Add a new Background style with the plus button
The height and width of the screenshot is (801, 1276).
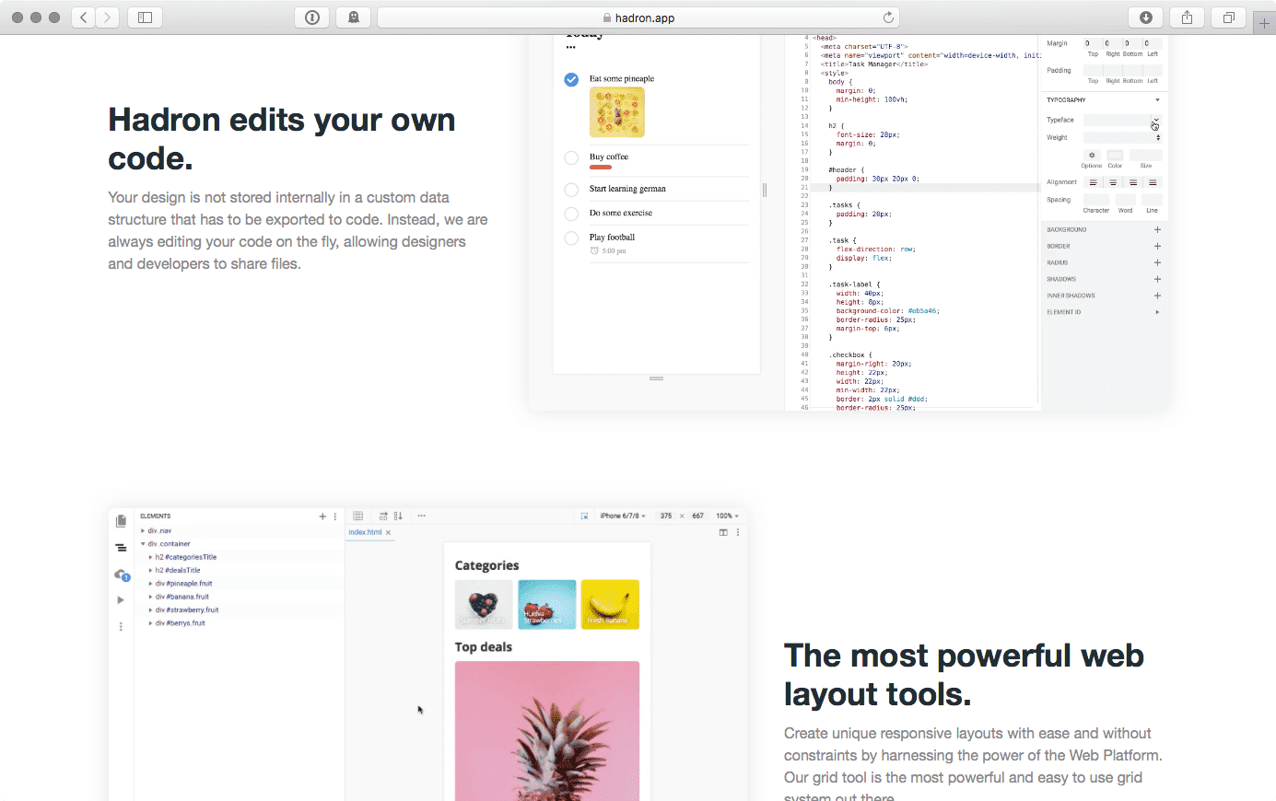pos(1157,229)
